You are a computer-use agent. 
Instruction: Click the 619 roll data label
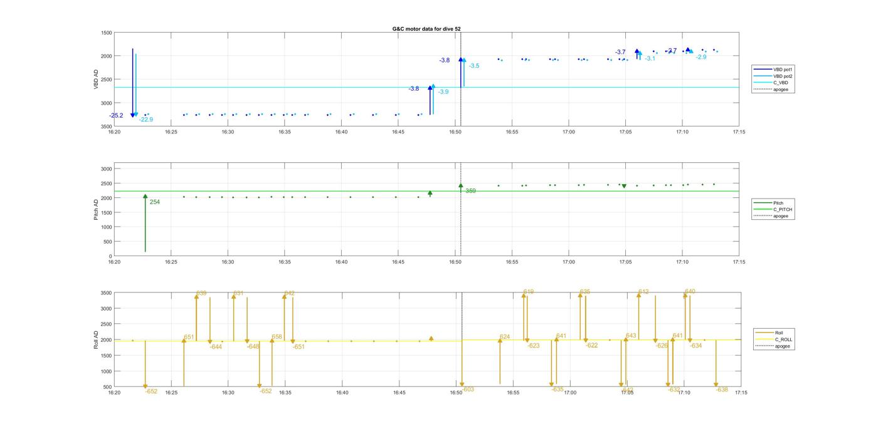[529, 292]
